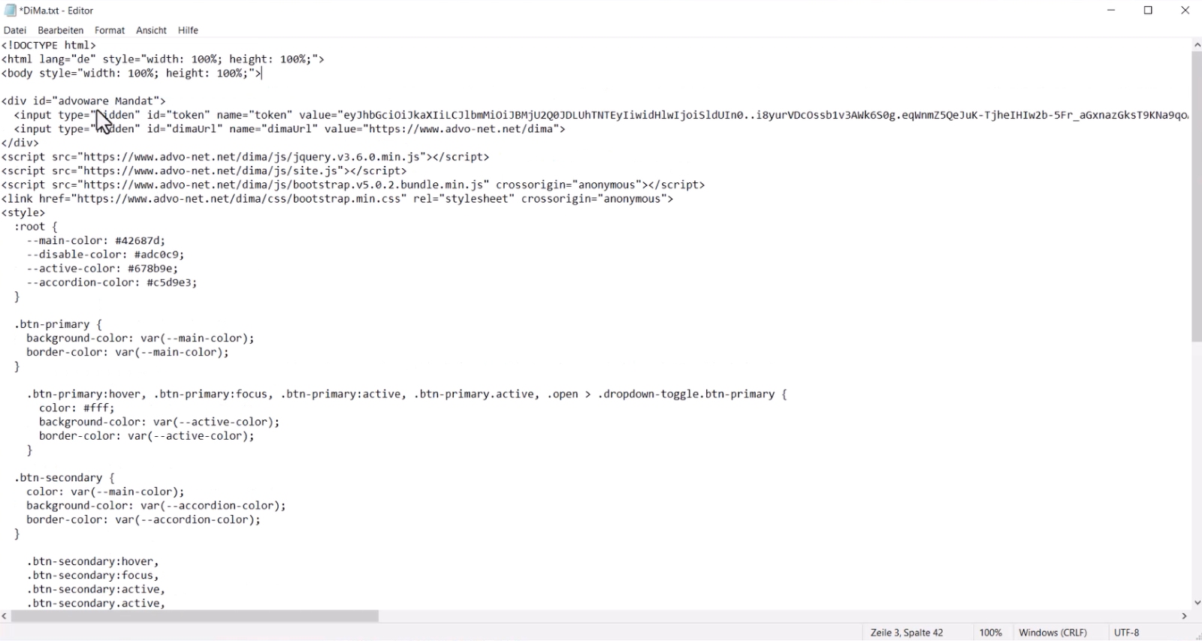Click the horizontal scrollbar right arrow
The image size is (1202, 641).
click(1185, 616)
